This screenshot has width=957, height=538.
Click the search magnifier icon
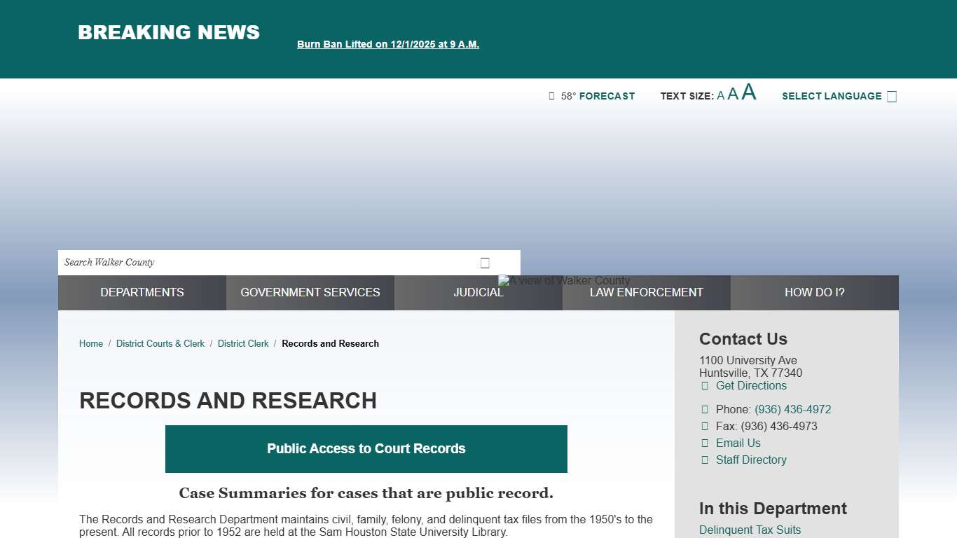pos(485,263)
